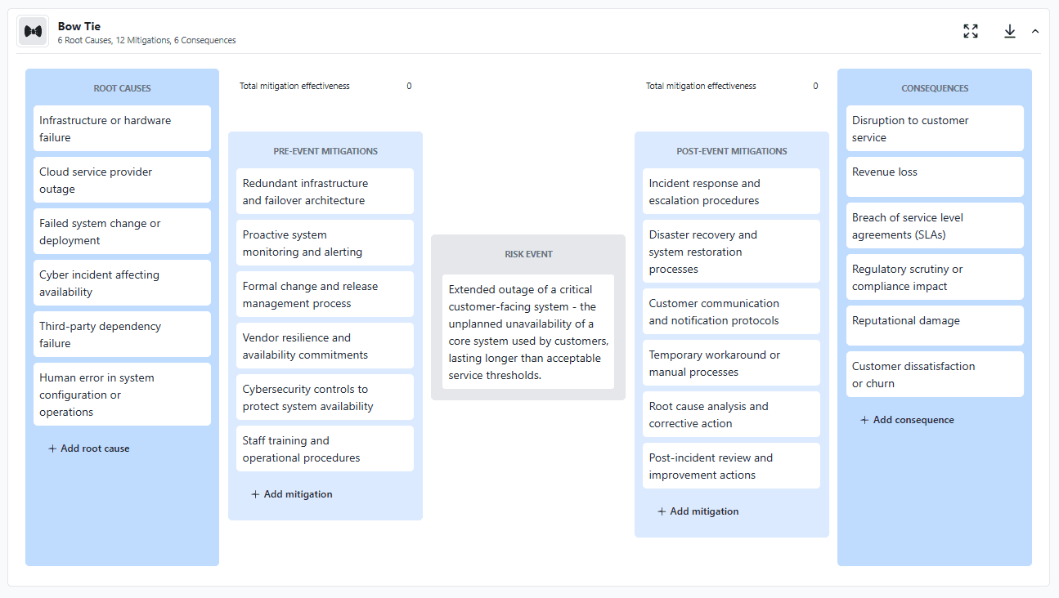Select "Proactive system monitoring and alerting" card
This screenshot has height=598, width=1059.
point(325,243)
